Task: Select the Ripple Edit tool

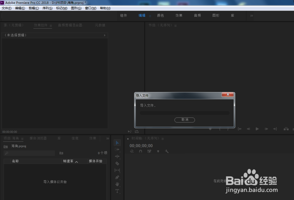Action: 117,156
